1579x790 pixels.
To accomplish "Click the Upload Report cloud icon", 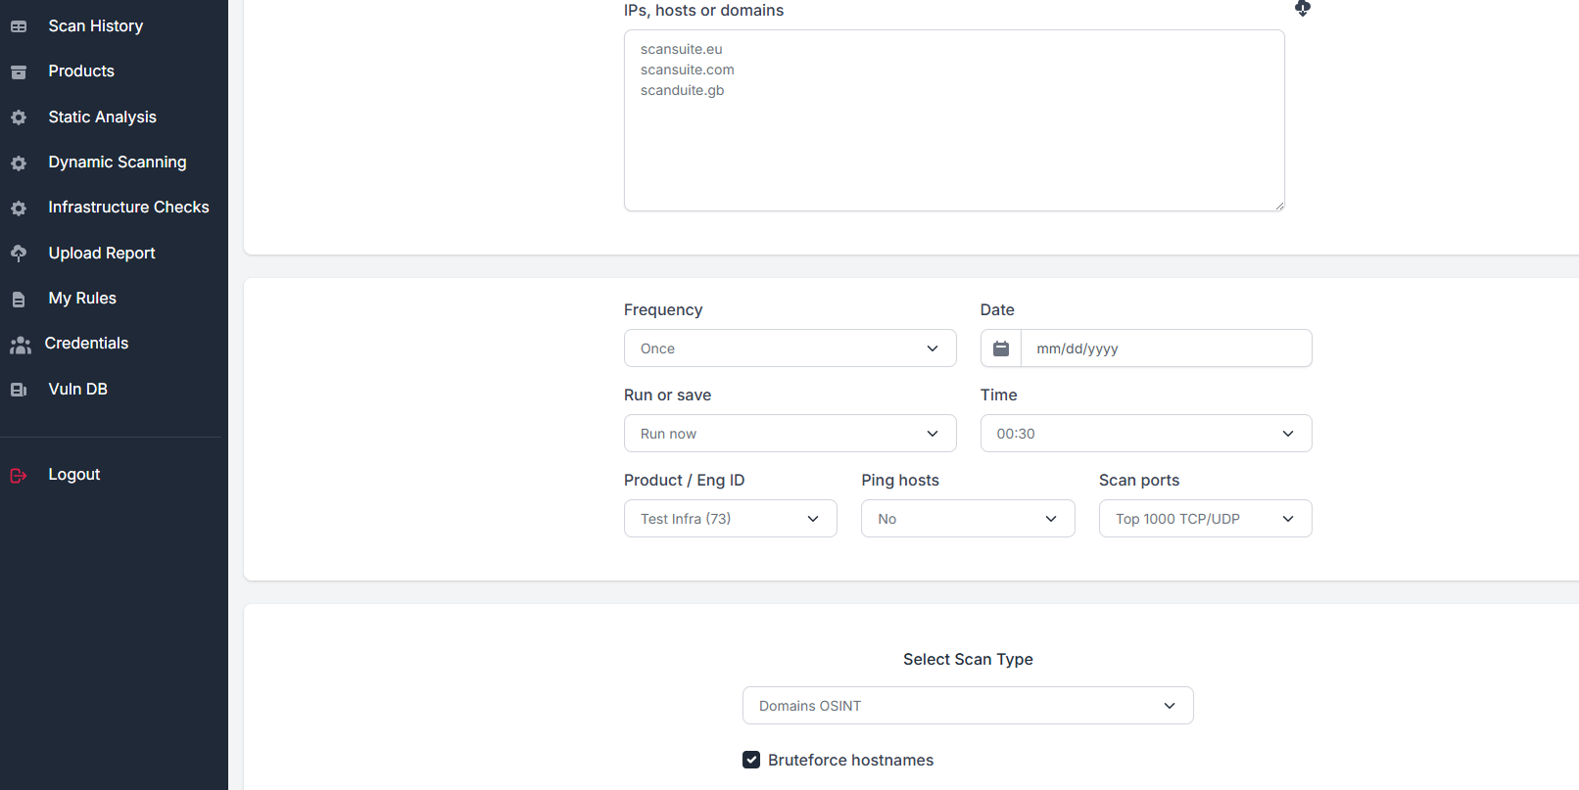I will tap(19, 254).
